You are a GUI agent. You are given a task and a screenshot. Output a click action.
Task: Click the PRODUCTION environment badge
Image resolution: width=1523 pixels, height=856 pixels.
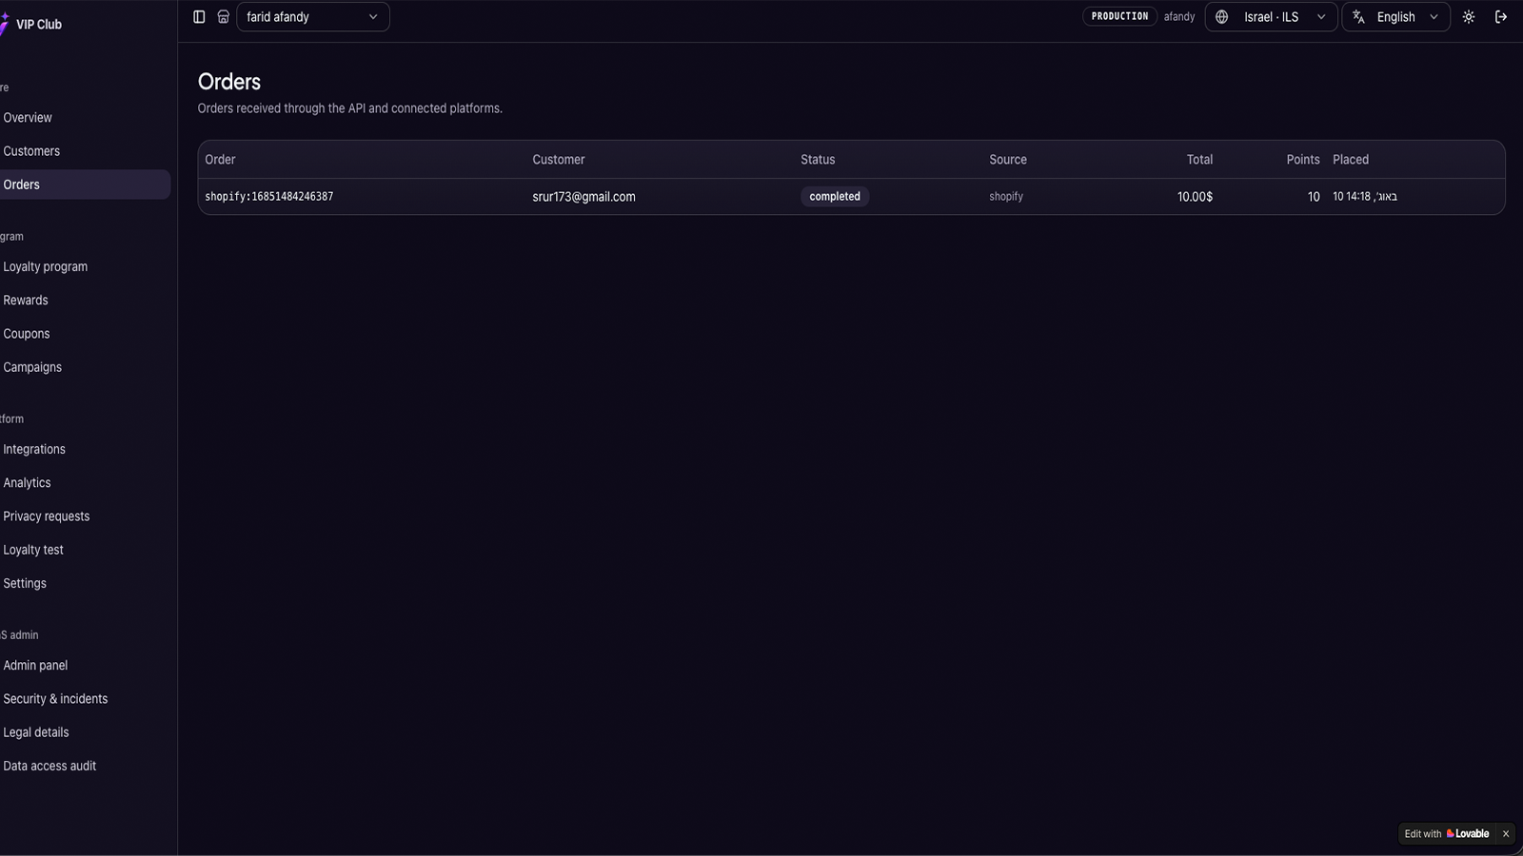pyautogui.click(x=1119, y=17)
